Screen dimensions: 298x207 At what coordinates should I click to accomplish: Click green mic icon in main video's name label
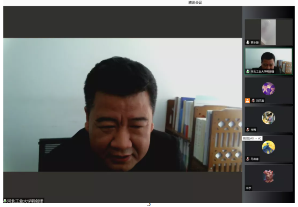(5, 201)
